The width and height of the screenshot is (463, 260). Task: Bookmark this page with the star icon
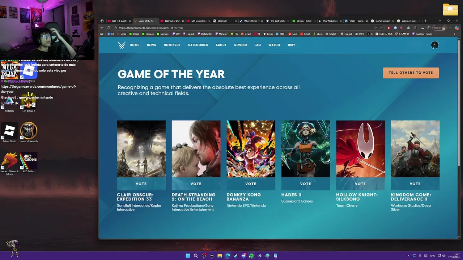(381, 28)
